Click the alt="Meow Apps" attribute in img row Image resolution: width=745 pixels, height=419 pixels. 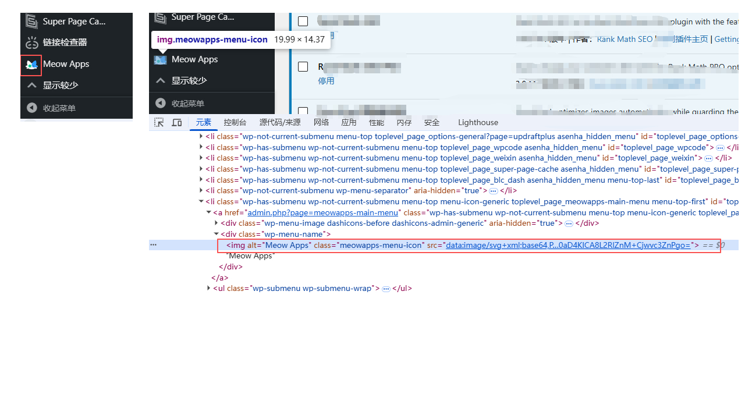pyautogui.click(x=279, y=245)
